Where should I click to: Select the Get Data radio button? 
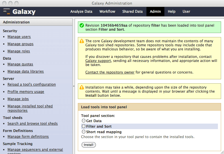(x=84, y=121)
